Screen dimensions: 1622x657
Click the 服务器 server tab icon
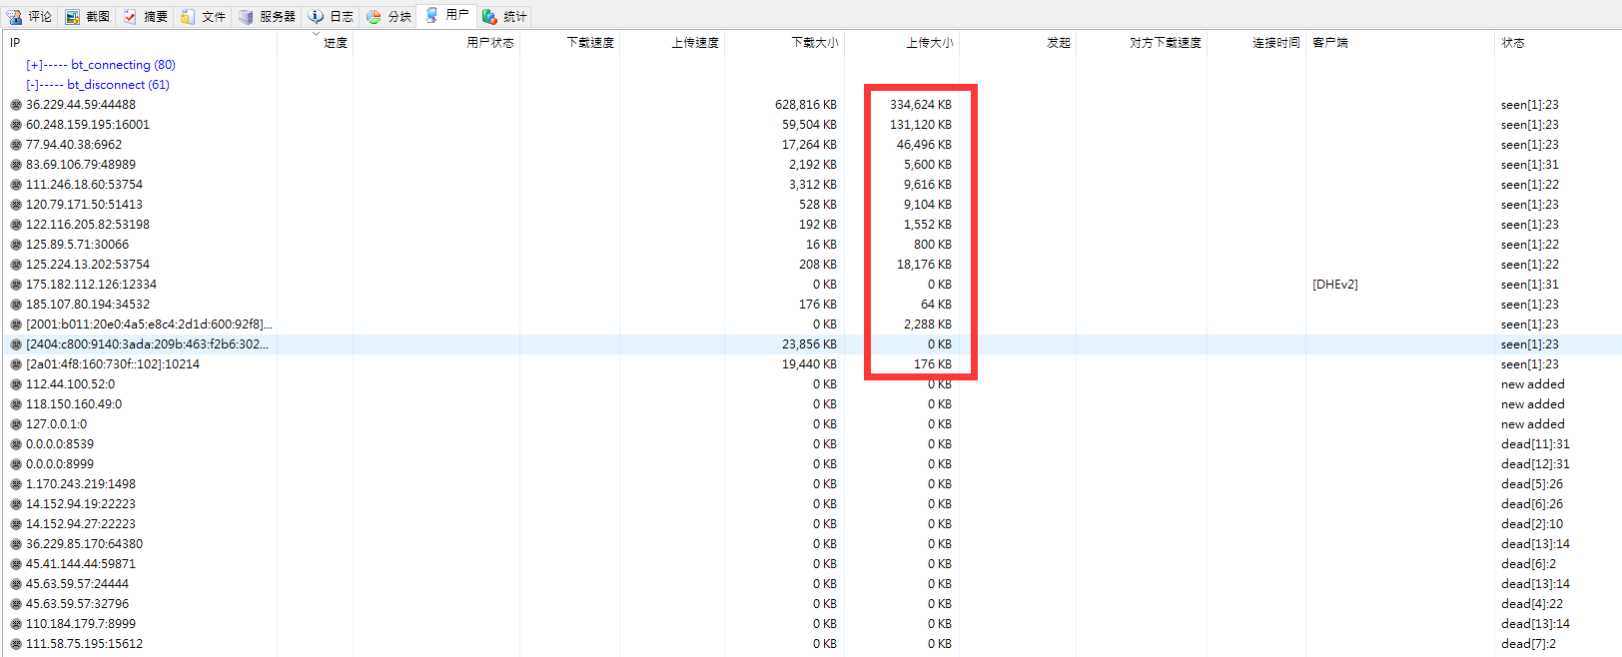pyautogui.click(x=246, y=16)
